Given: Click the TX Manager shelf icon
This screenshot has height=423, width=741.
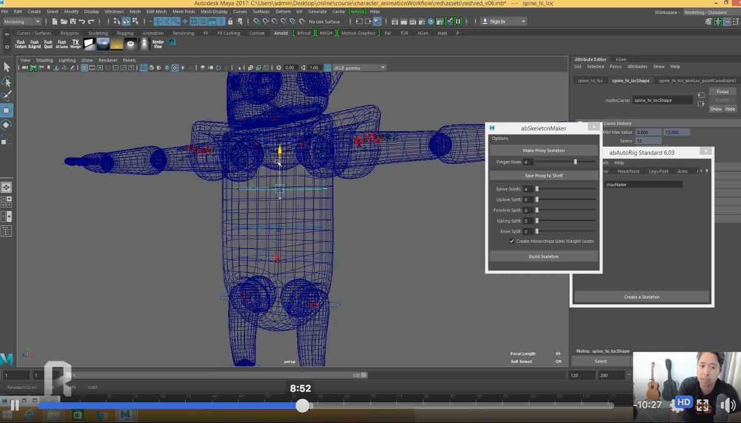Looking at the screenshot, I should point(75,44).
